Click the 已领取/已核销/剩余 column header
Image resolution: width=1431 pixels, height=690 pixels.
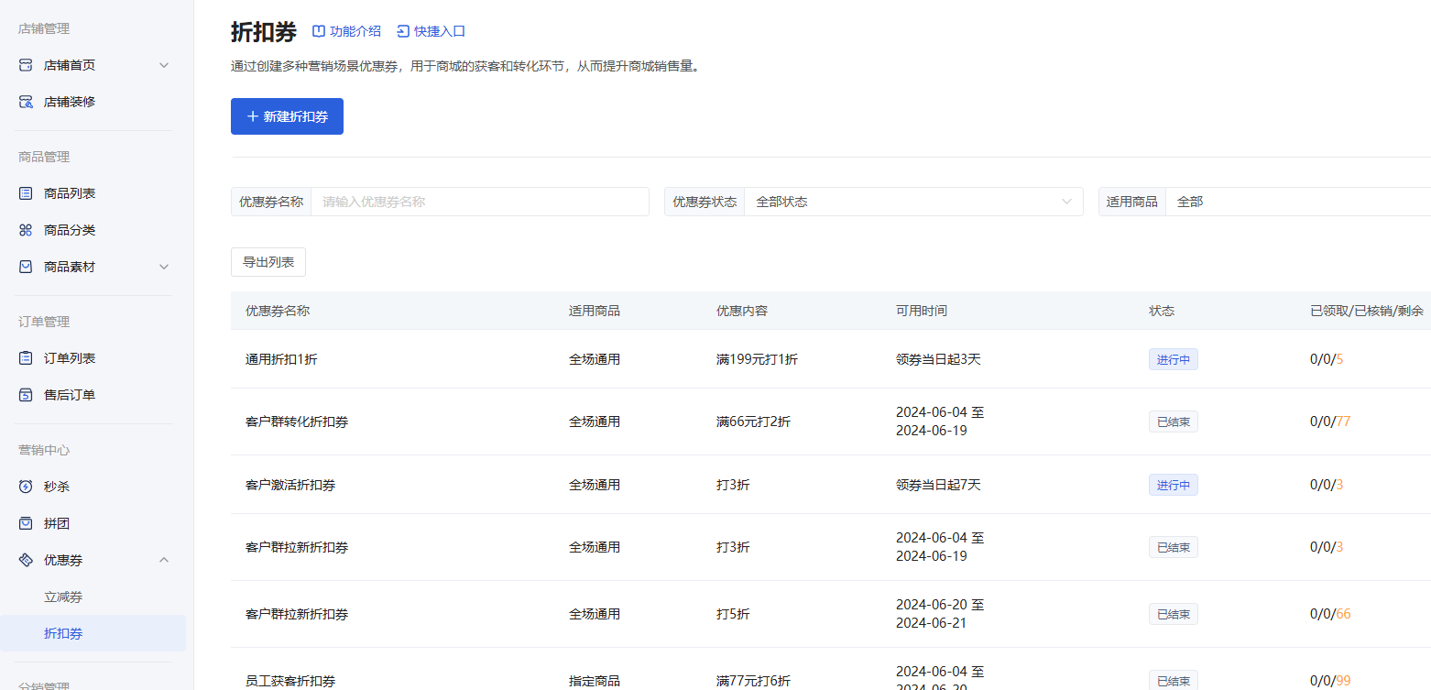1367,311
